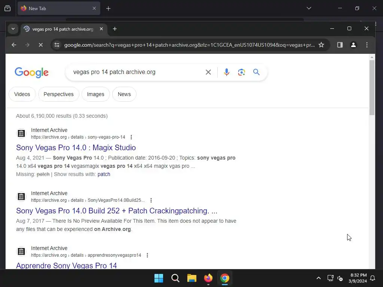The image size is (383, 287).
Task: Click the Chrome address bar URL
Action: pyautogui.click(x=189, y=45)
